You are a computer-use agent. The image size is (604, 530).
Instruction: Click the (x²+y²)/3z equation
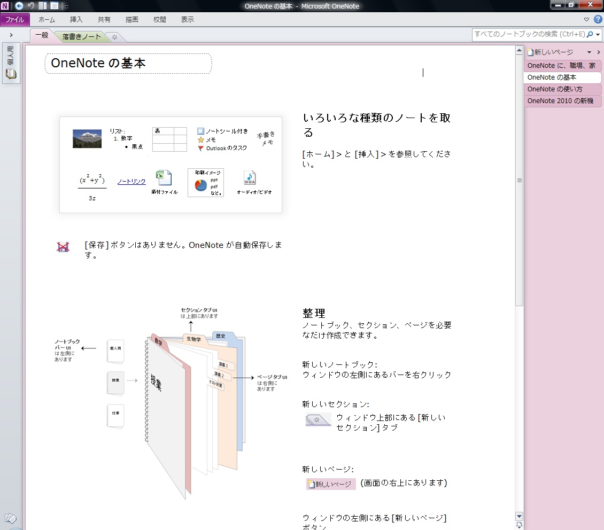(x=92, y=188)
